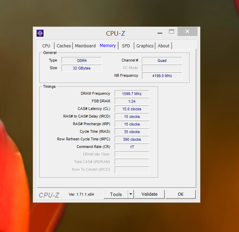
Task: Close the CPU-Z window
Action: click(188, 31)
